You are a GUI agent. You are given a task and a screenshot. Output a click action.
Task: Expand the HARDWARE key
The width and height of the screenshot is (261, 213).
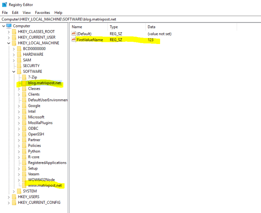point(14,54)
